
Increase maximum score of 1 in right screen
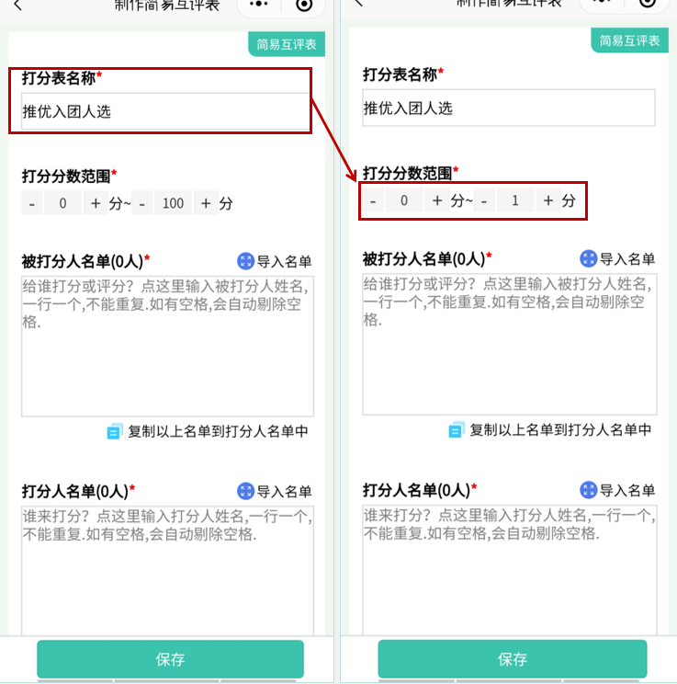pos(548,200)
